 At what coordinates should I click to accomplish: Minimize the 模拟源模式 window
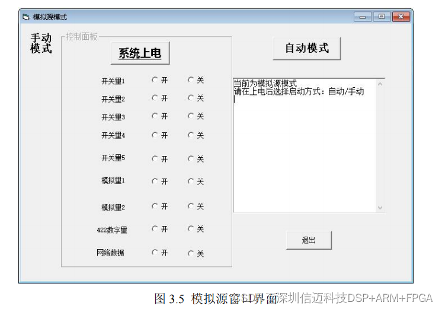(x=363, y=17)
